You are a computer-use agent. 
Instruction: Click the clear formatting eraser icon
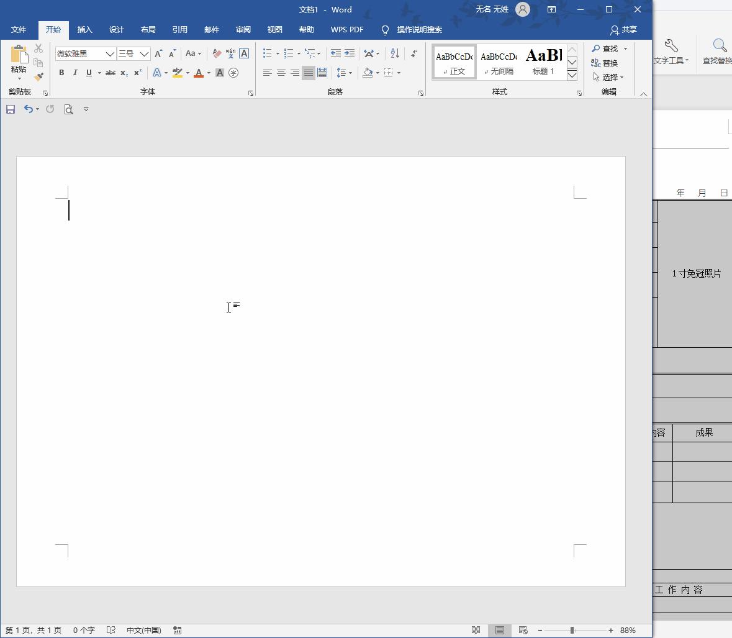[217, 54]
